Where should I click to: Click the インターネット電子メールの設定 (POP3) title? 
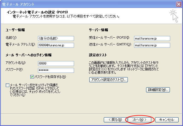coord(37,12)
